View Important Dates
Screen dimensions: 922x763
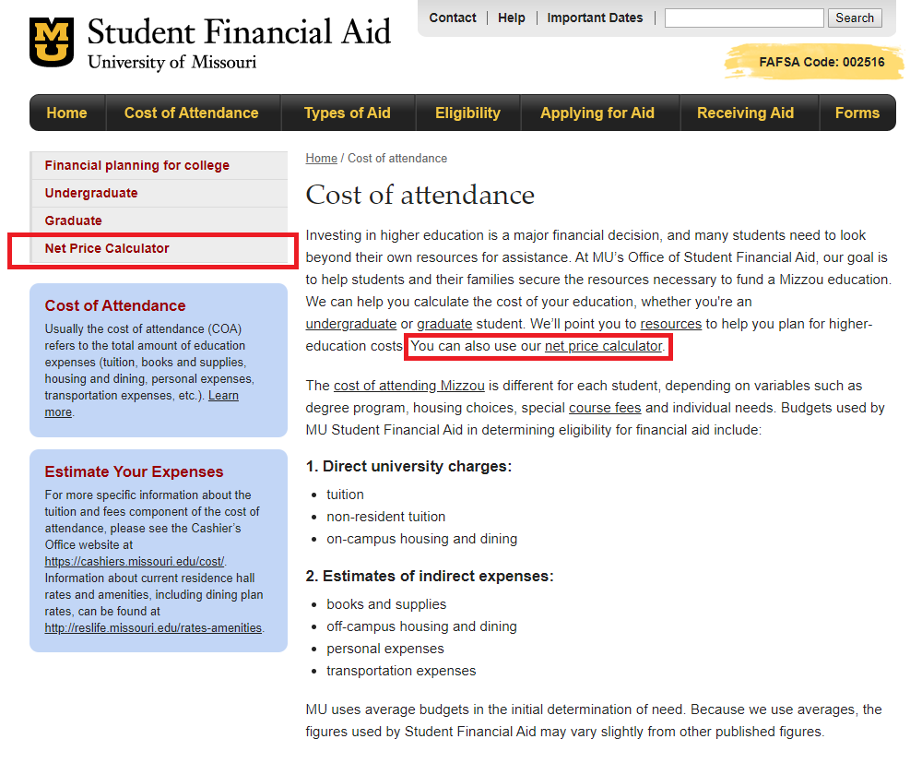click(x=595, y=18)
